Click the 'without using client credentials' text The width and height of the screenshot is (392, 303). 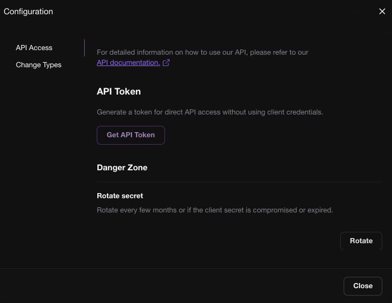click(272, 112)
